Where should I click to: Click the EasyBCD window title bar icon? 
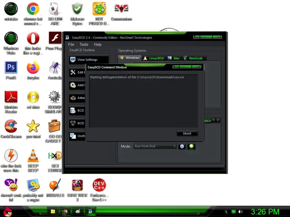pyautogui.click(x=67, y=38)
